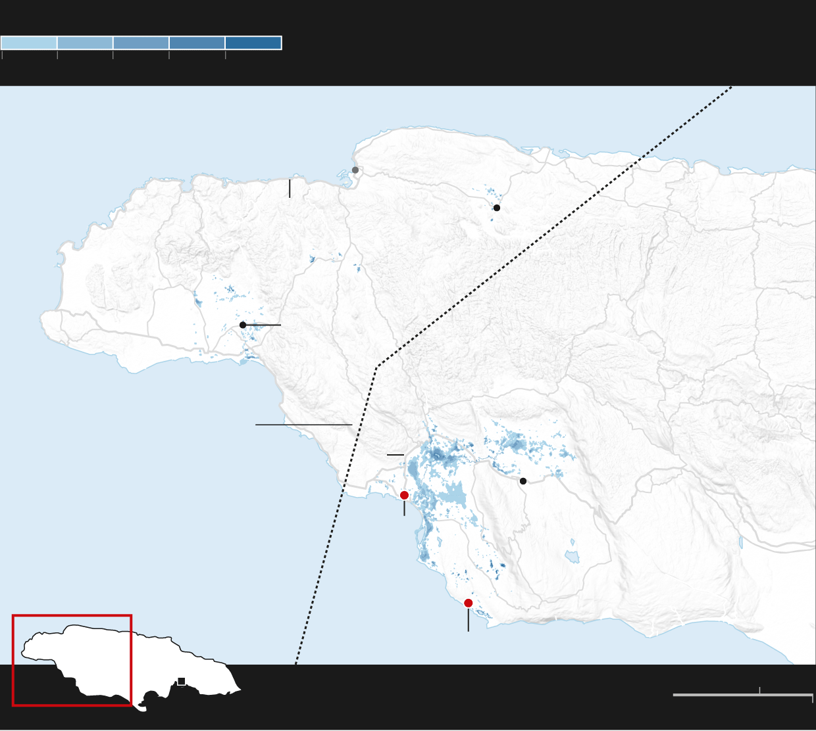Click the scale bar at bottom right

pyautogui.click(x=742, y=694)
